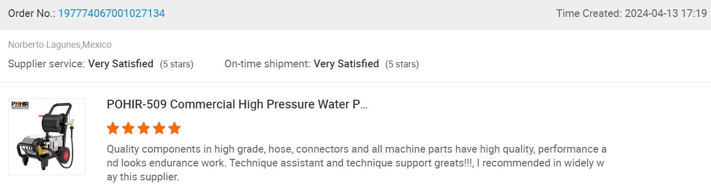Click Very Satisfied under Supplier service
Image resolution: width=711 pixels, height=186 pixels.
pos(121,64)
